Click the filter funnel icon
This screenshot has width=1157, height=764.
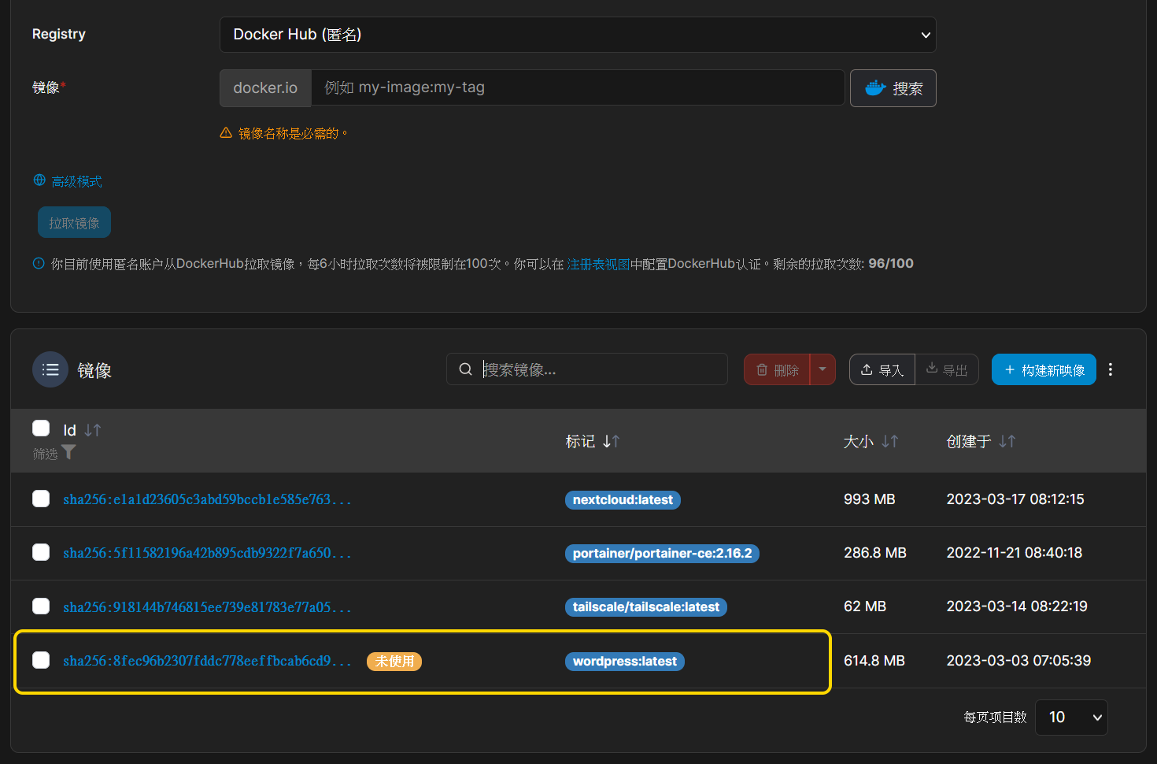tap(68, 452)
